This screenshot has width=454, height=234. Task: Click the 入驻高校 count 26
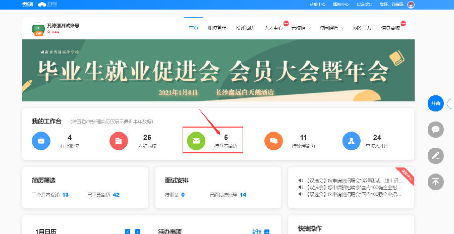point(147,137)
